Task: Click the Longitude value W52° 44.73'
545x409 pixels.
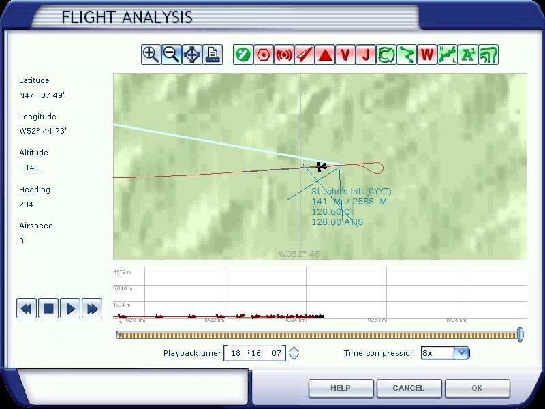Action: 43,131
